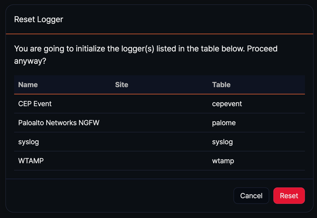Select the Paloalto Networks NGFW logger name
The height and width of the screenshot is (218, 317).
pos(59,123)
